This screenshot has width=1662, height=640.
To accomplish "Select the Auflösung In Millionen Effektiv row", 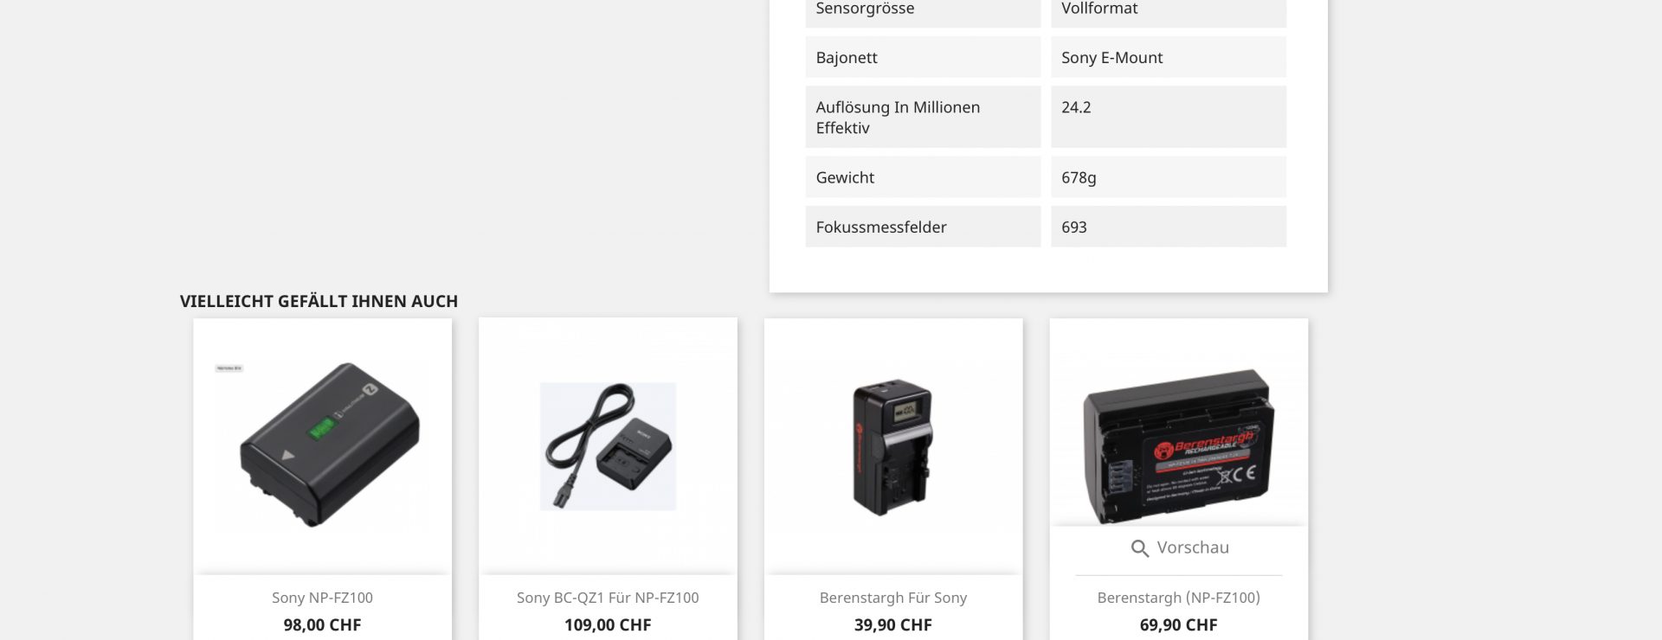I will point(1046,117).
